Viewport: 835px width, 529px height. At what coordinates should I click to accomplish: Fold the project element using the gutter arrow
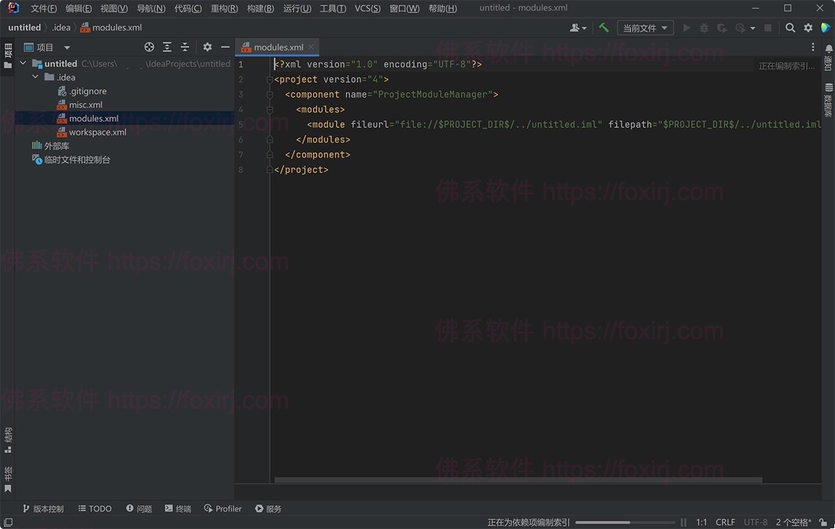click(x=269, y=79)
